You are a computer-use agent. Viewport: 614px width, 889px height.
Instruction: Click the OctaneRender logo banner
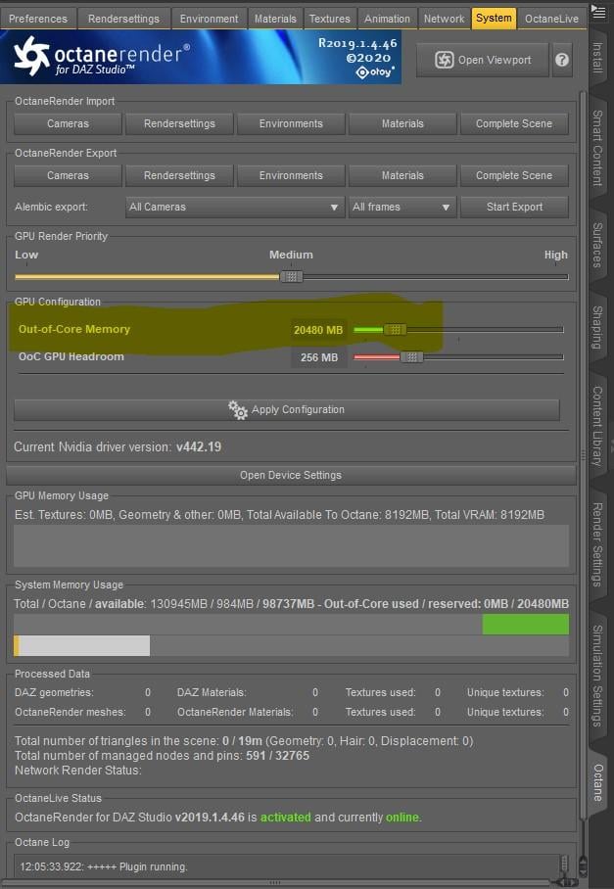pos(201,57)
